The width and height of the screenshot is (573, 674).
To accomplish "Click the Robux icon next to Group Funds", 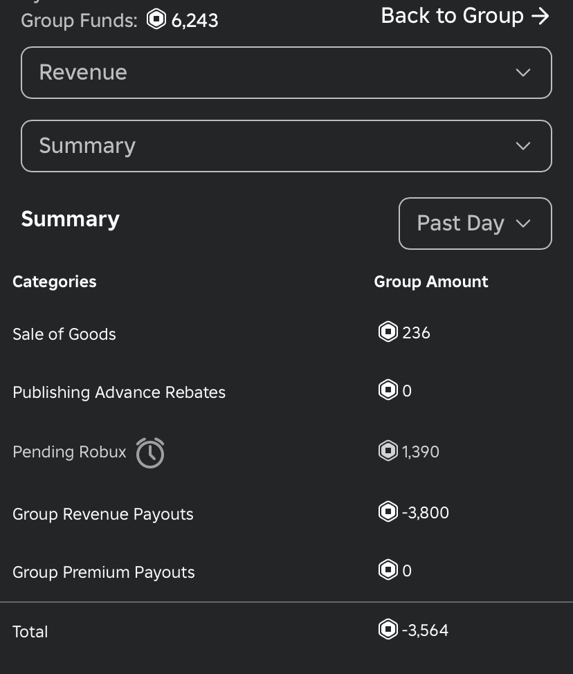I will coord(156,19).
